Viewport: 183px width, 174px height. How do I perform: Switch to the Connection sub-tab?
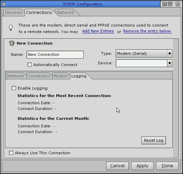click(39, 76)
